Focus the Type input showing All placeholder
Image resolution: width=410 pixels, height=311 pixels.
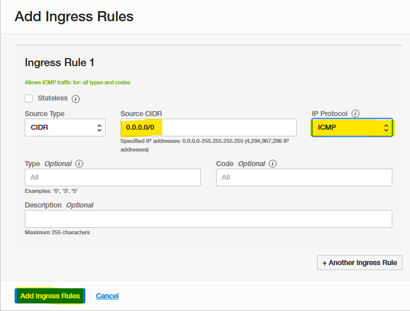click(x=113, y=177)
